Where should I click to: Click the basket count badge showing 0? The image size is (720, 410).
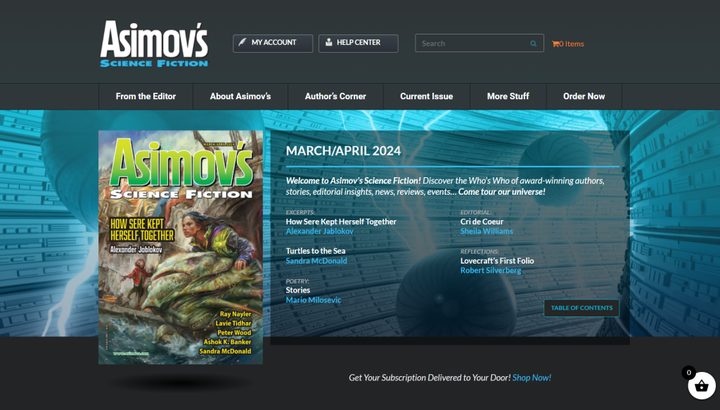click(688, 372)
